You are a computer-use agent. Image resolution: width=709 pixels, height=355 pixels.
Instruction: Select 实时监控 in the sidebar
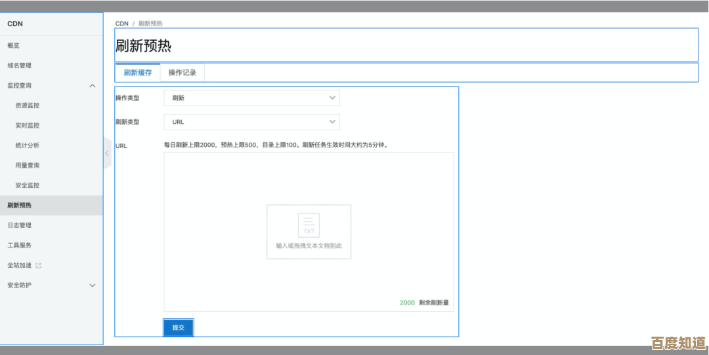(x=28, y=126)
